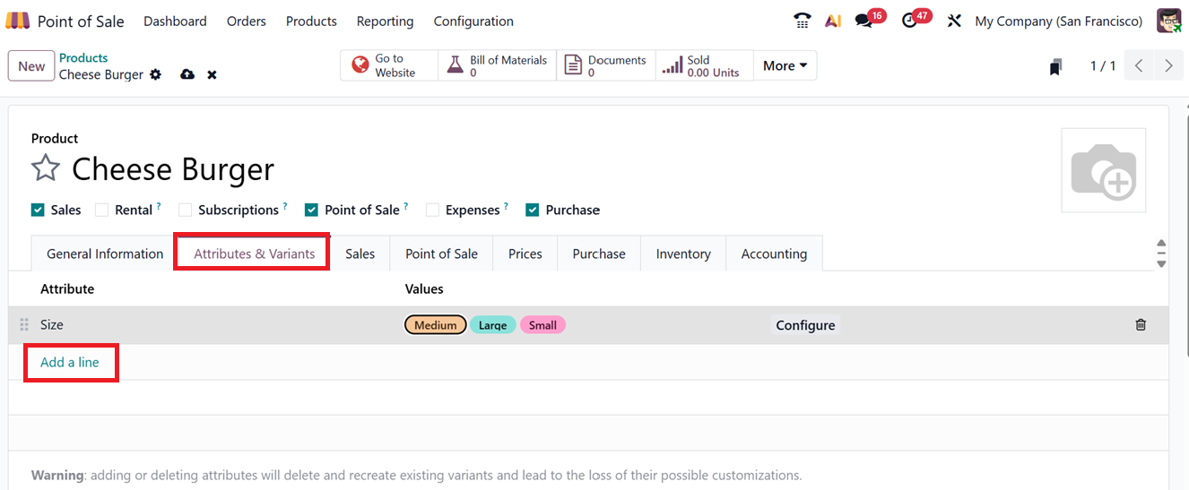Toggle the Subscriptions checkbox
The width and height of the screenshot is (1189, 490).
pyautogui.click(x=186, y=211)
